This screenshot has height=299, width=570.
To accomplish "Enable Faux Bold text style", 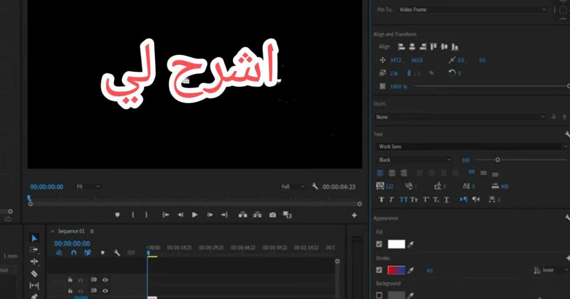I will [381, 200].
